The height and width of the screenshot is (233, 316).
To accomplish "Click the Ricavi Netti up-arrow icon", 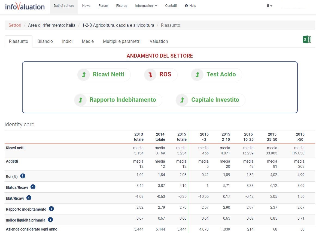I will pyautogui.click(x=84, y=75).
